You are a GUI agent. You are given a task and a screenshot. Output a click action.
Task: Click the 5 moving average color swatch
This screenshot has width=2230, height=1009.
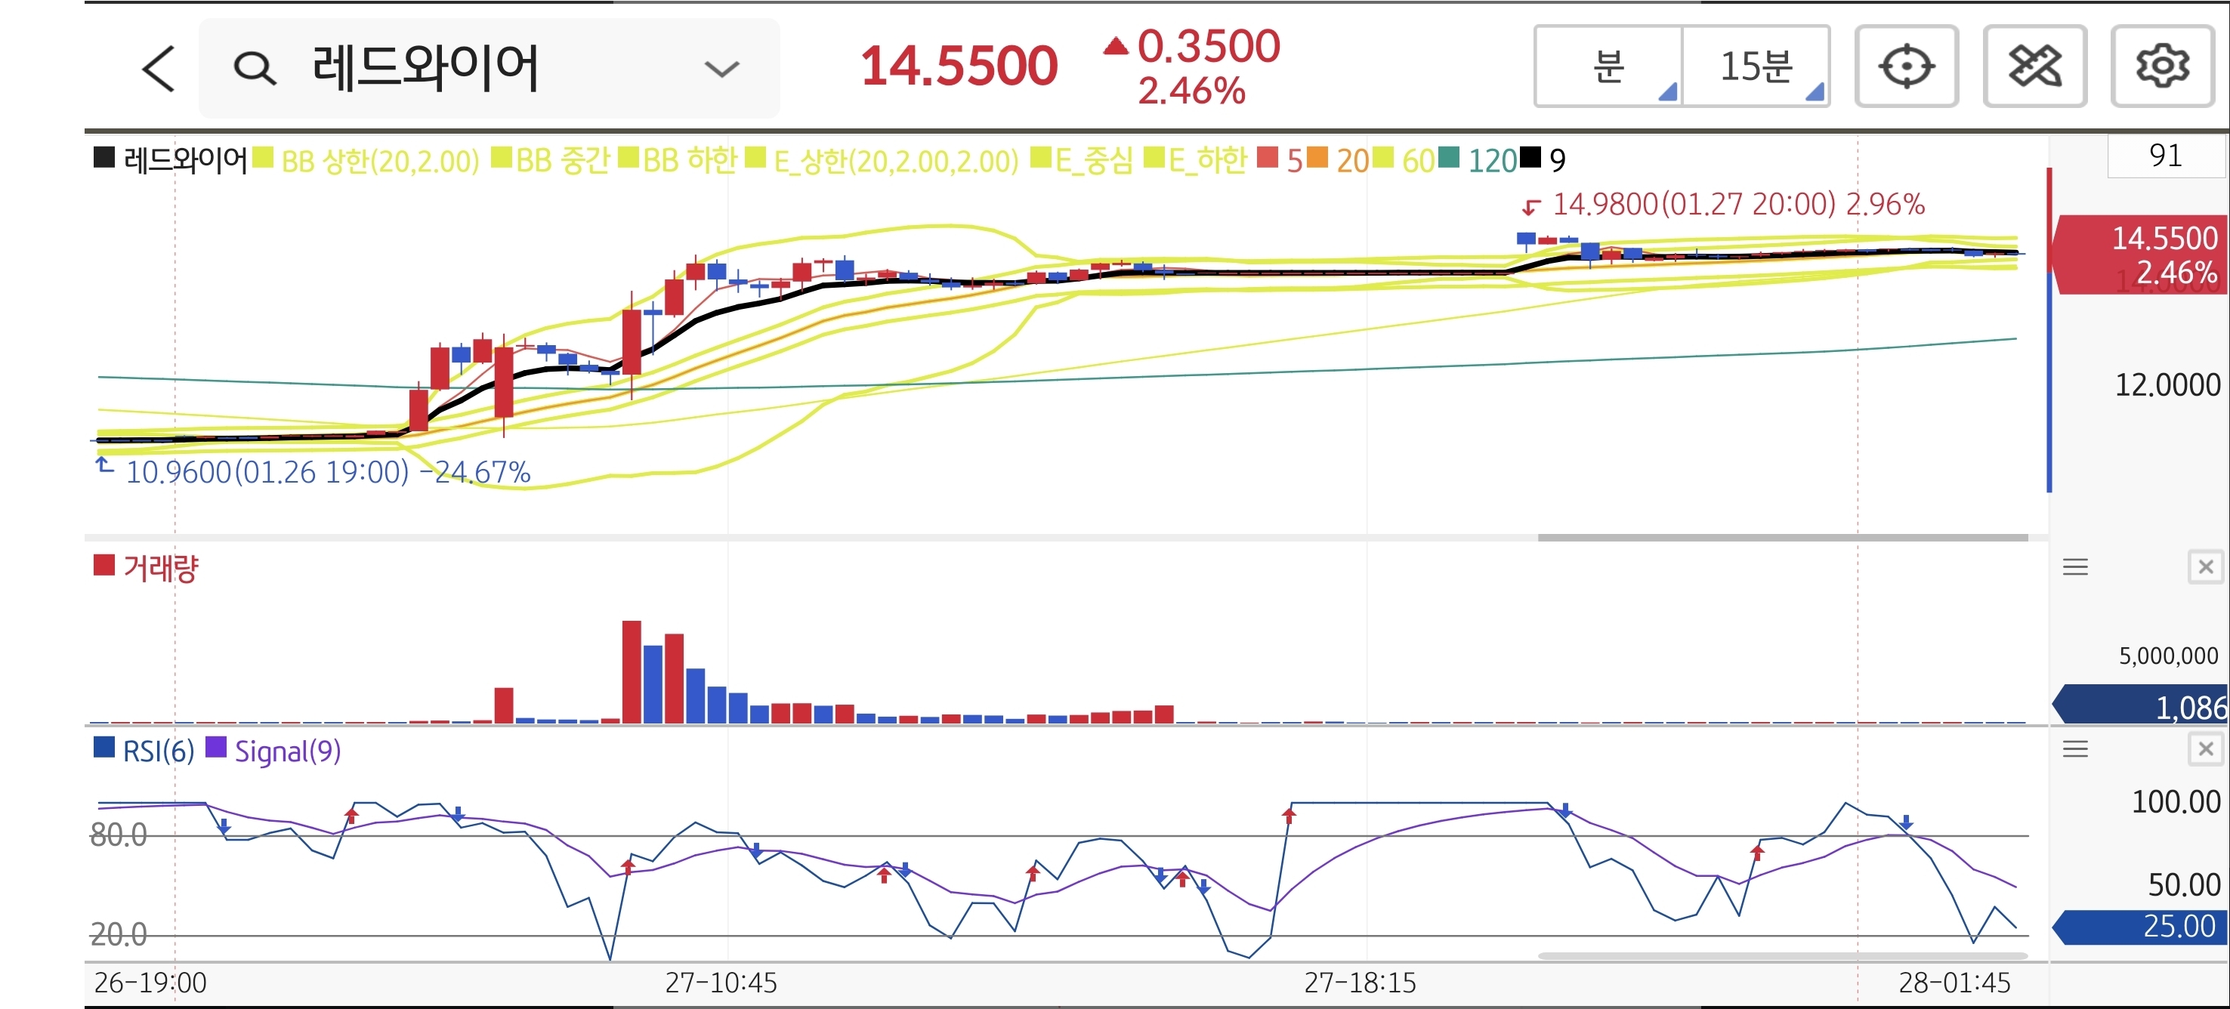point(1268,159)
